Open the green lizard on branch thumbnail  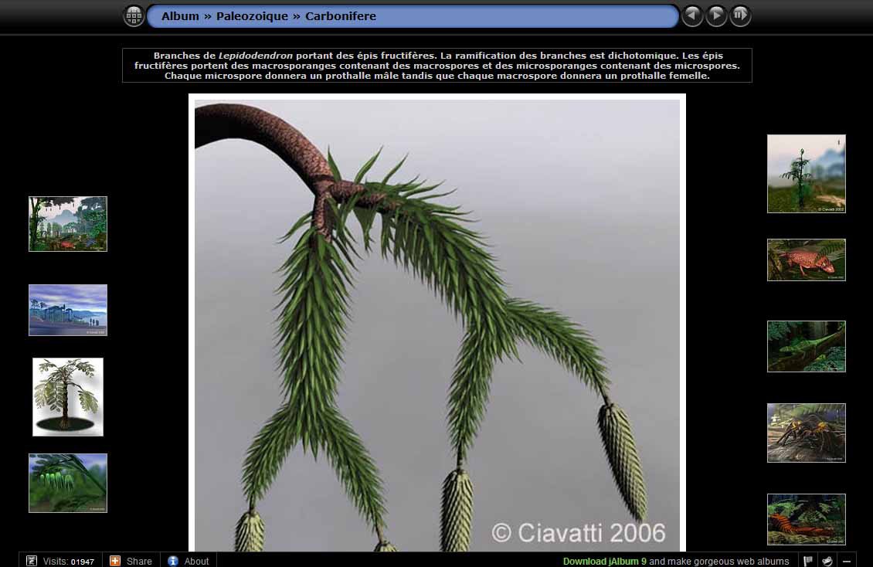(806, 346)
